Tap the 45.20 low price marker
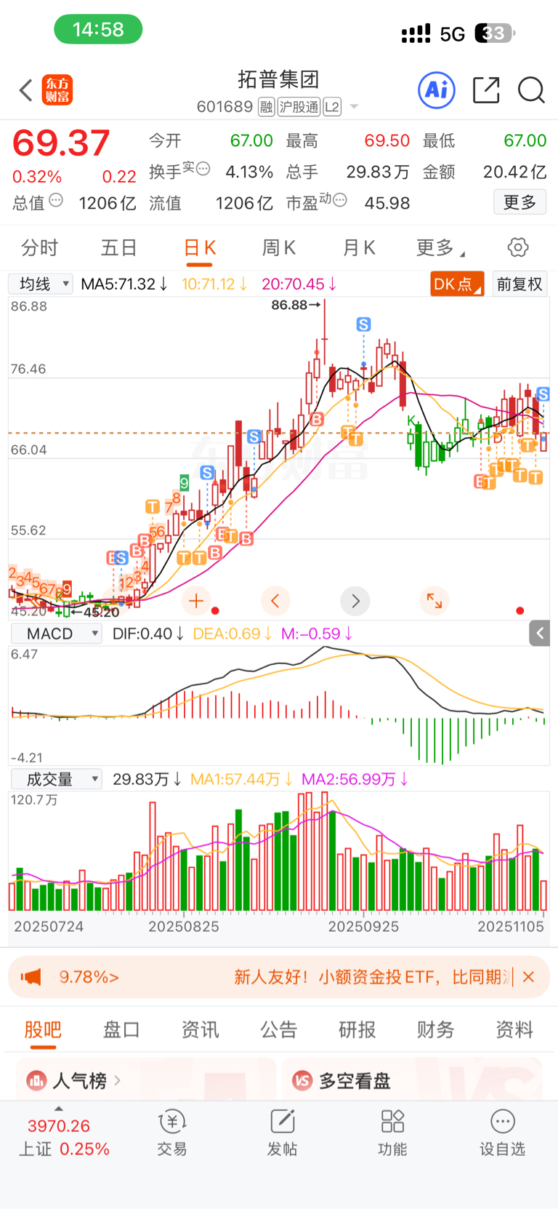558x1209 pixels. coord(95,612)
